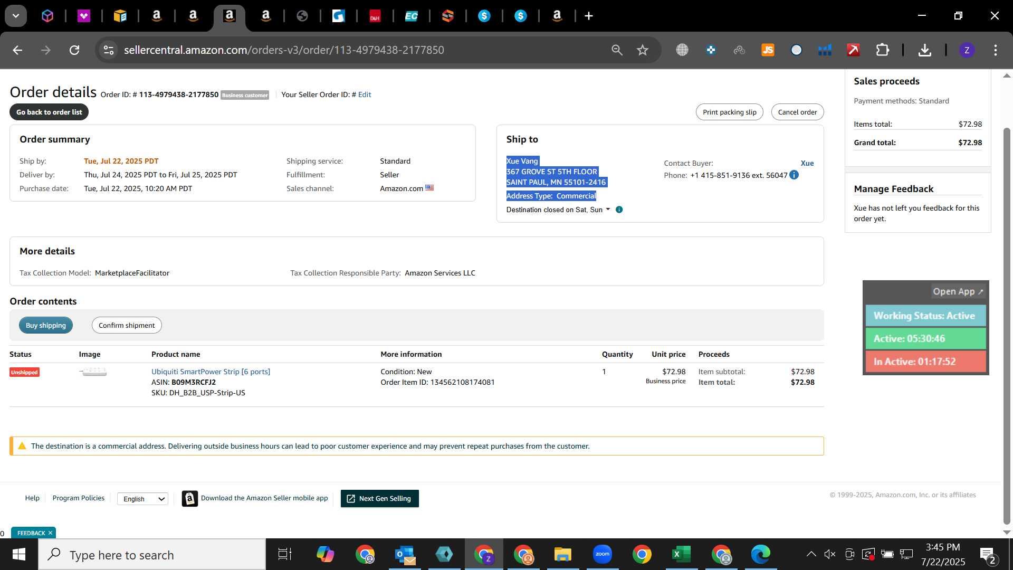Image resolution: width=1013 pixels, height=570 pixels.
Task: Open the Extensions puzzle-piece menu
Action: (882, 50)
